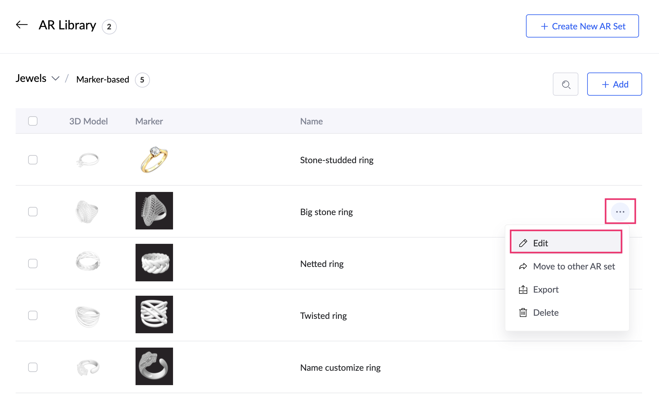The width and height of the screenshot is (659, 407).
Task: Click the Netted ring 3D model icon
Action: (x=88, y=261)
